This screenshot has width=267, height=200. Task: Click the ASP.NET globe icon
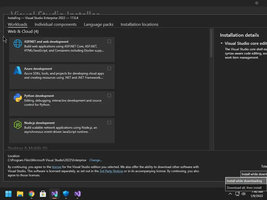18,43
